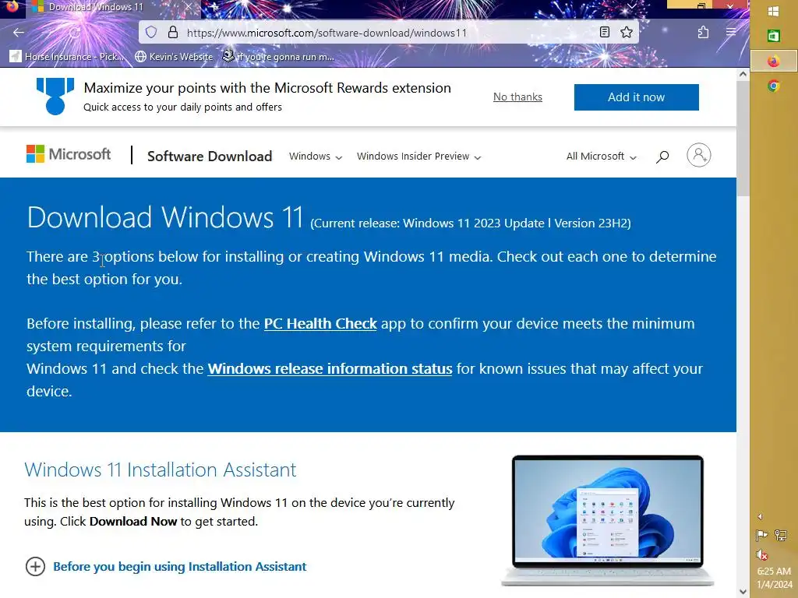Expand the Windows Insider Preview menu
This screenshot has width=798, height=598.
[418, 157]
